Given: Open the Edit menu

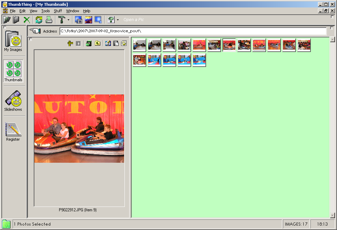Looking at the screenshot, I should 22,11.
